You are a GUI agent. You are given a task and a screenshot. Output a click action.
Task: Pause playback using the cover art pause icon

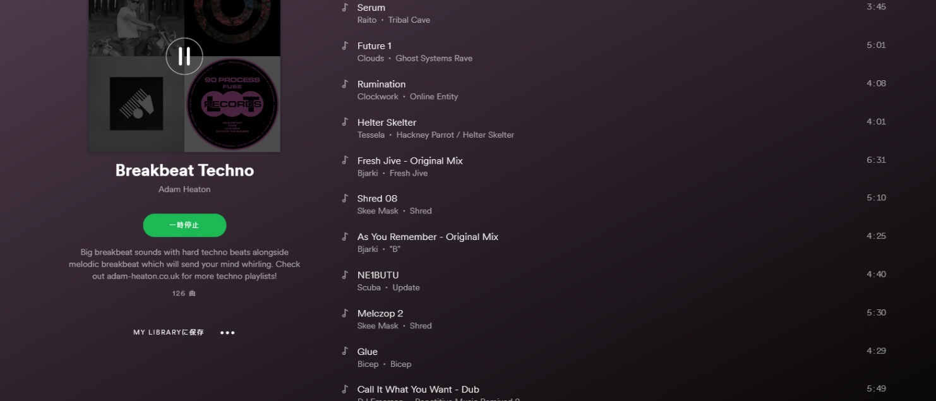pyautogui.click(x=184, y=56)
